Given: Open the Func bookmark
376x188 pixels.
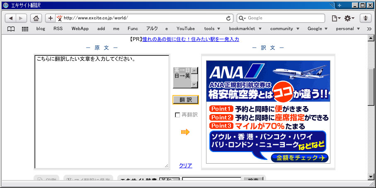Looking at the screenshot, I should (133, 29).
